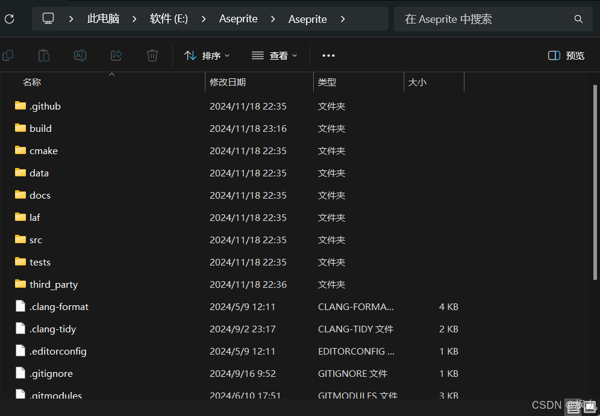Open the 查看 view dropdown
600x416 pixels.
pyautogui.click(x=274, y=55)
